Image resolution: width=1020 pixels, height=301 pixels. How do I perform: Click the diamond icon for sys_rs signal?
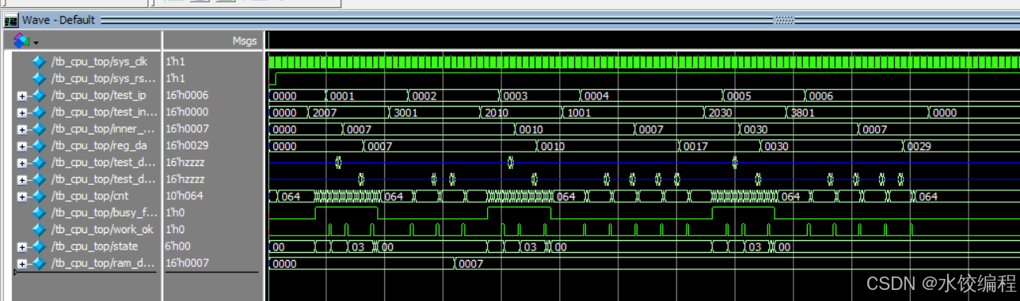pyautogui.click(x=39, y=78)
